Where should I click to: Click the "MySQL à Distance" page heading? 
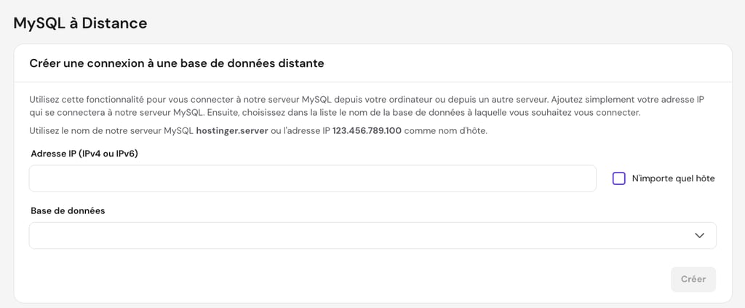[80, 23]
